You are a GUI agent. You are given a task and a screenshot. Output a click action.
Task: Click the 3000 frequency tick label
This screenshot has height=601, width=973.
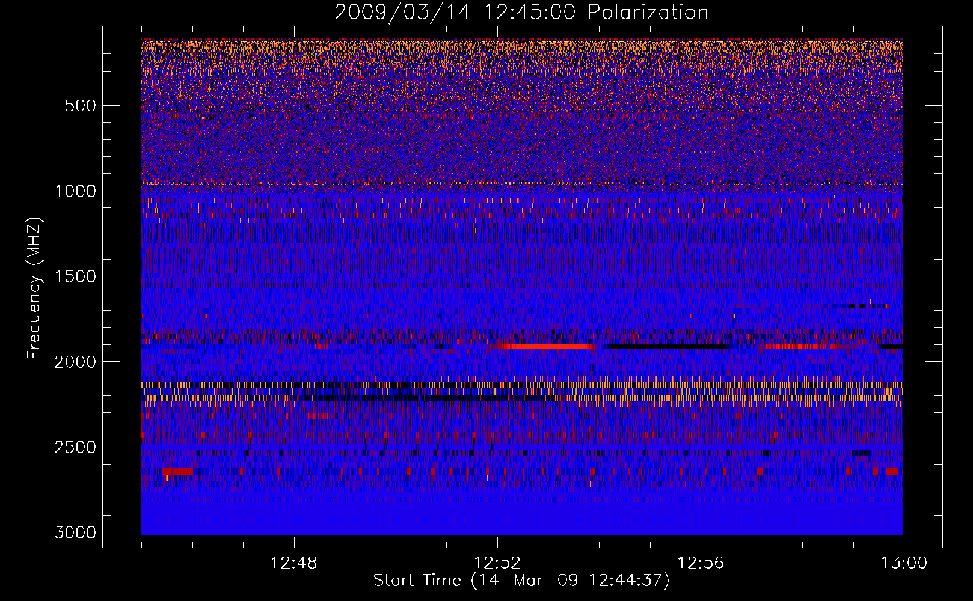pyautogui.click(x=75, y=532)
